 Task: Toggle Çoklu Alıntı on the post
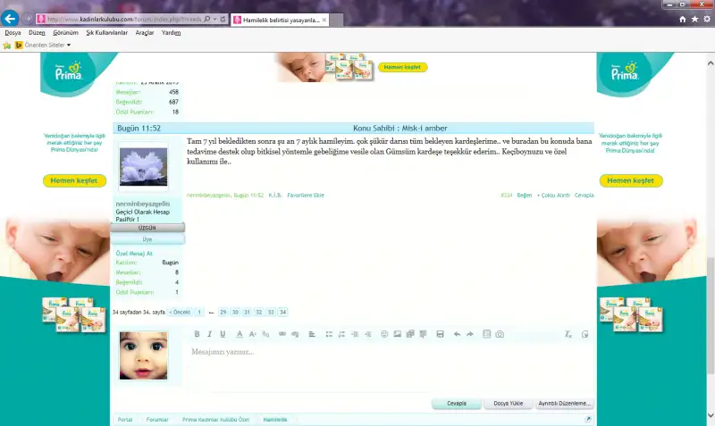553,195
